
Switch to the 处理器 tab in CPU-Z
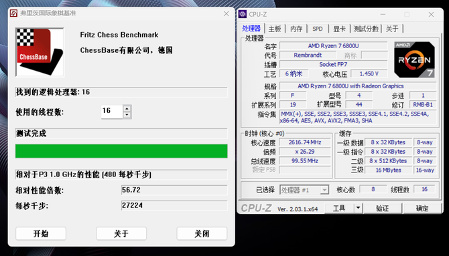click(x=251, y=29)
